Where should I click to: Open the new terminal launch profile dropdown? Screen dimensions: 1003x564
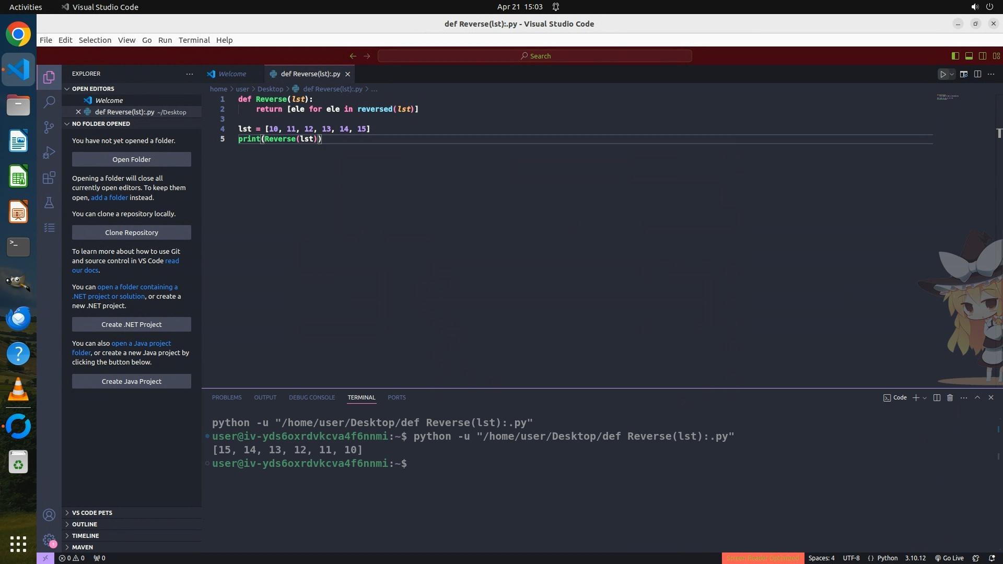[x=925, y=398]
